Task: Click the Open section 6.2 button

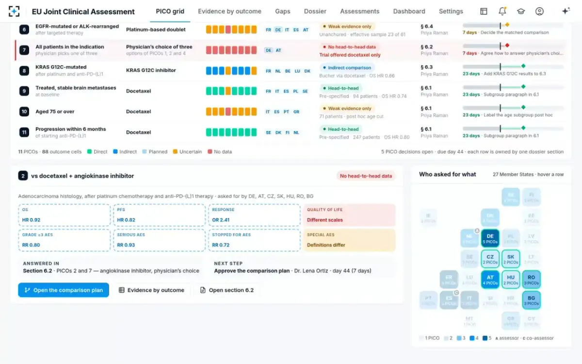Action: (226, 290)
